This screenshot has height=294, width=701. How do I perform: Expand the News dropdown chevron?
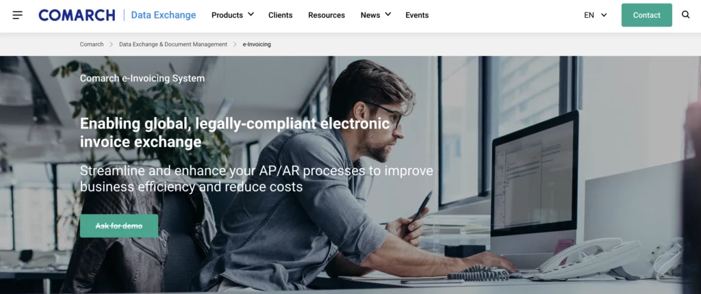pos(387,14)
